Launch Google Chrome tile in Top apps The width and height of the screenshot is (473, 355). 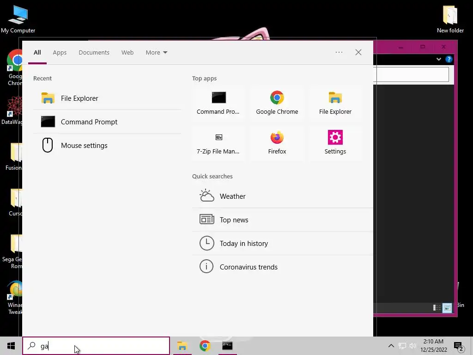(277, 103)
